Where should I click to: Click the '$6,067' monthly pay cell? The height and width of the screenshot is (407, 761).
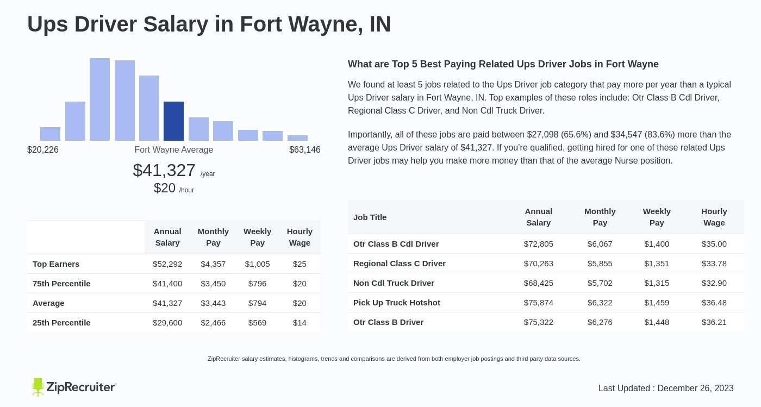(600, 243)
